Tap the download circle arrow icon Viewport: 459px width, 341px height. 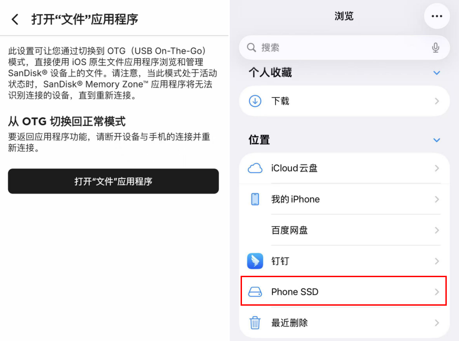coord(255,101)
